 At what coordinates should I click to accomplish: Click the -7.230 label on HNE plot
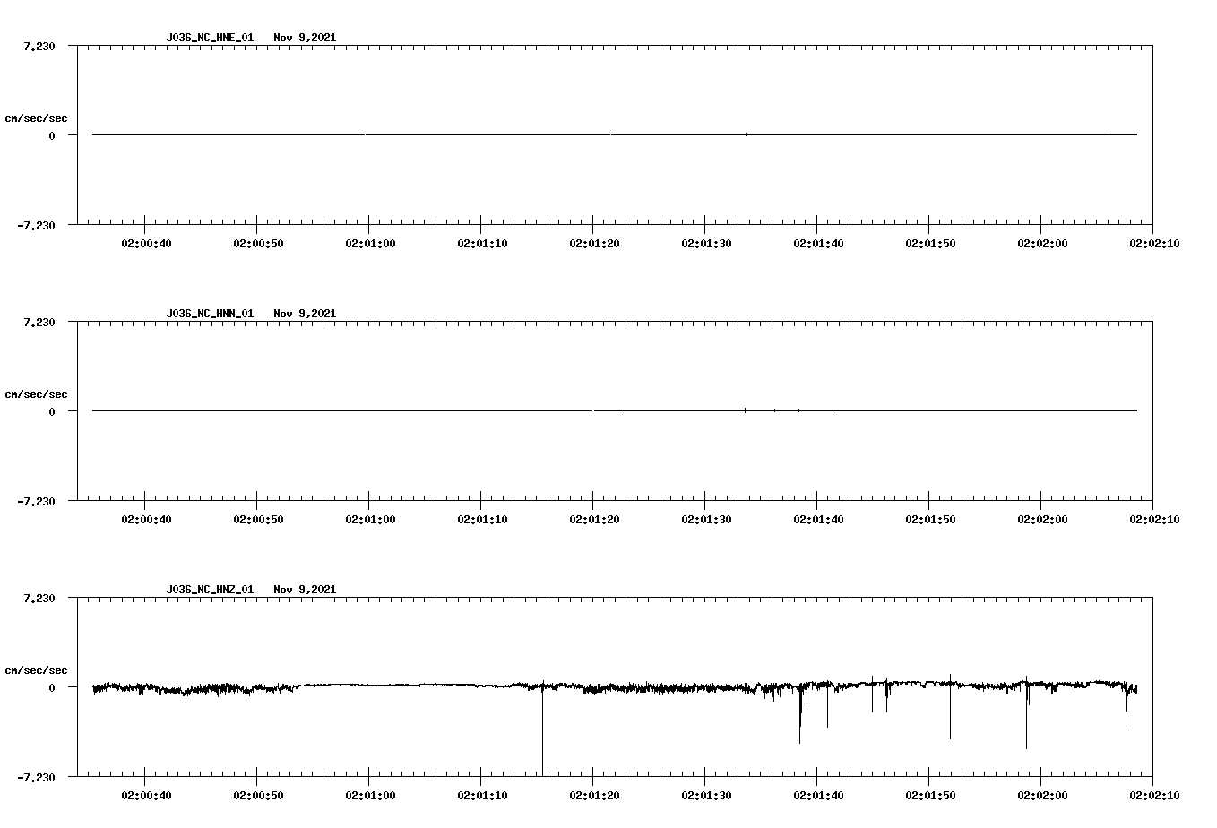point(37,225)
